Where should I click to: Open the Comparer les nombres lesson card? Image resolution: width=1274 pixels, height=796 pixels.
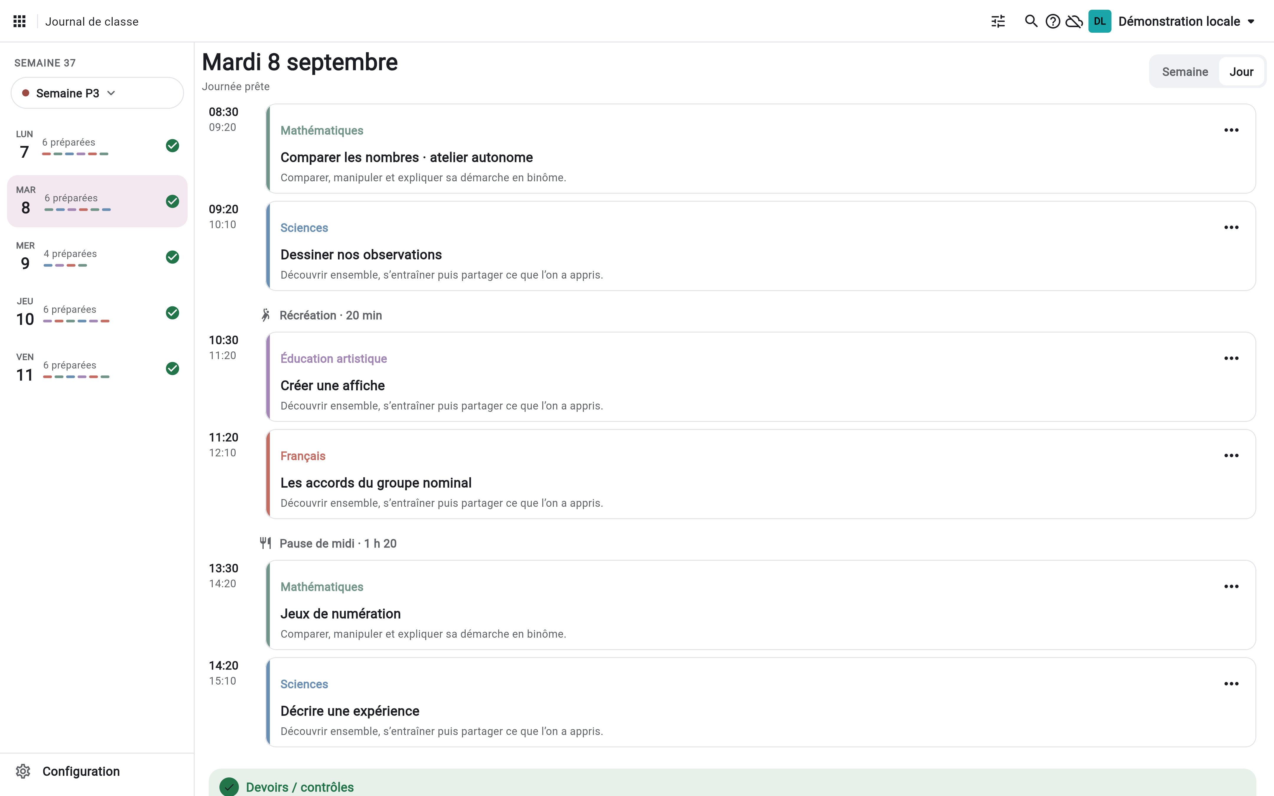[761, 149]
